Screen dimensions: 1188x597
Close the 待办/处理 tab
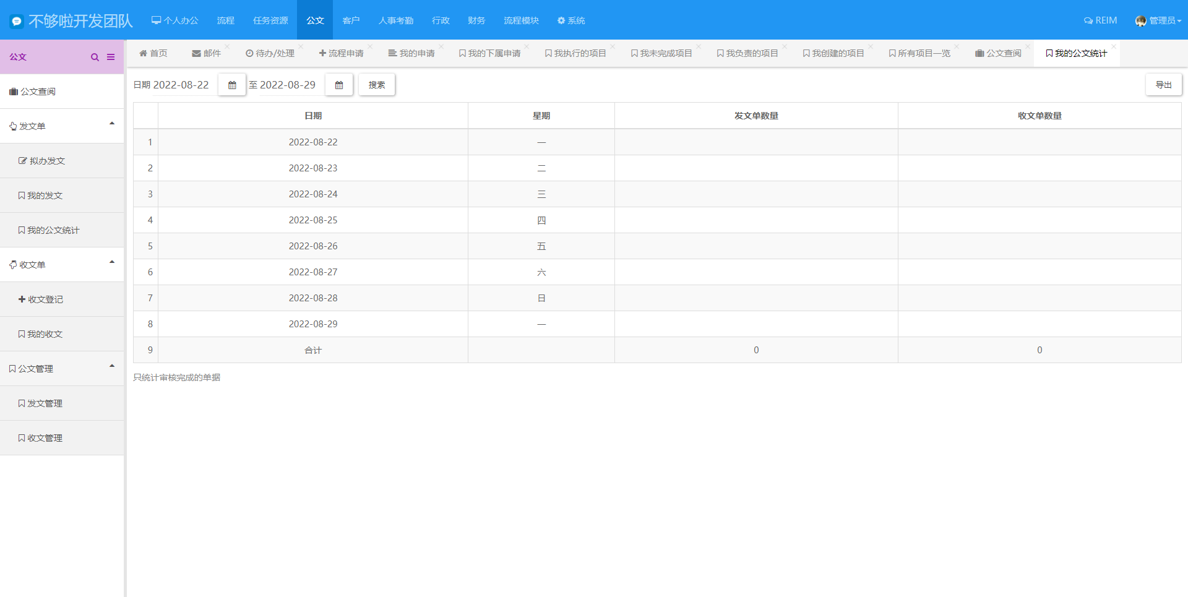[301, 46]
